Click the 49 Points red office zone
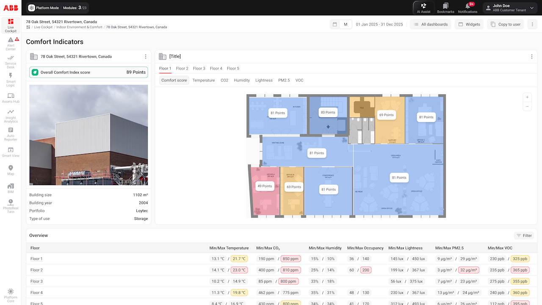 click(265, 186)
